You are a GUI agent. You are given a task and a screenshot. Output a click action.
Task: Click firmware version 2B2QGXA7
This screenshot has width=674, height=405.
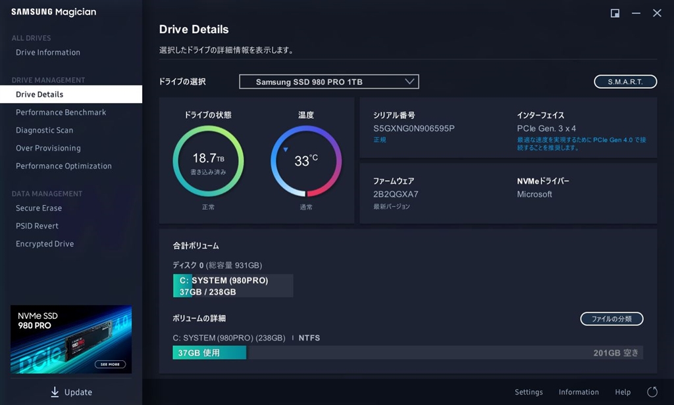click(x=396, y=194)
